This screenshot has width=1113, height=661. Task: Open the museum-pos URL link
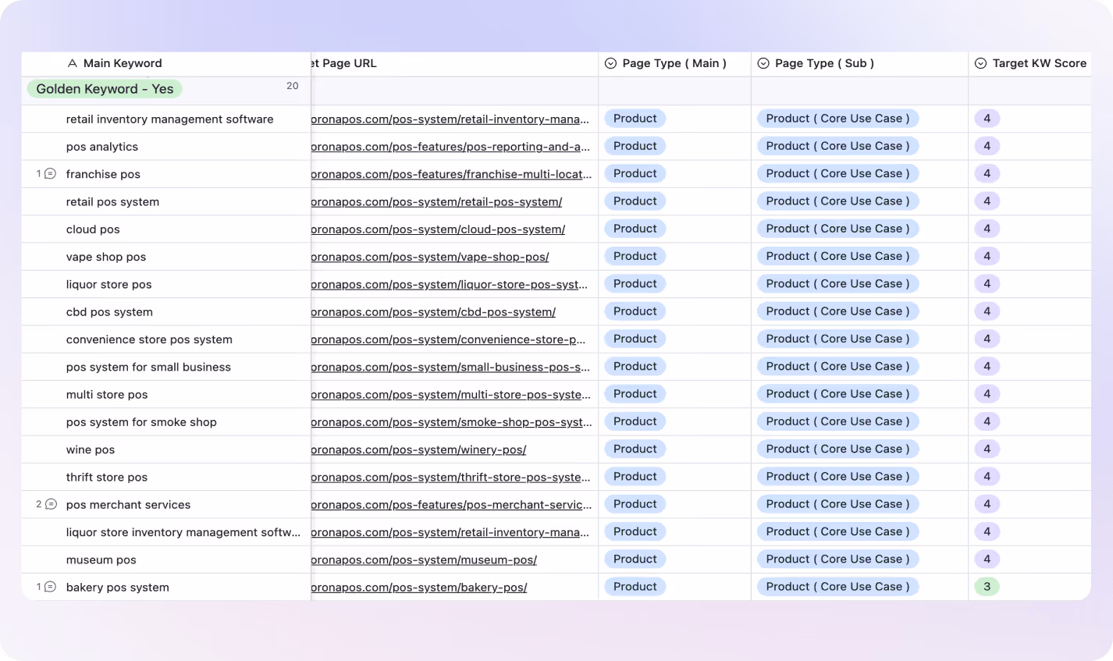(x=424, y=560)
